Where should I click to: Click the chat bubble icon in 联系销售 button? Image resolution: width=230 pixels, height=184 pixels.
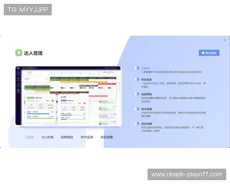[x=203, y=53]
